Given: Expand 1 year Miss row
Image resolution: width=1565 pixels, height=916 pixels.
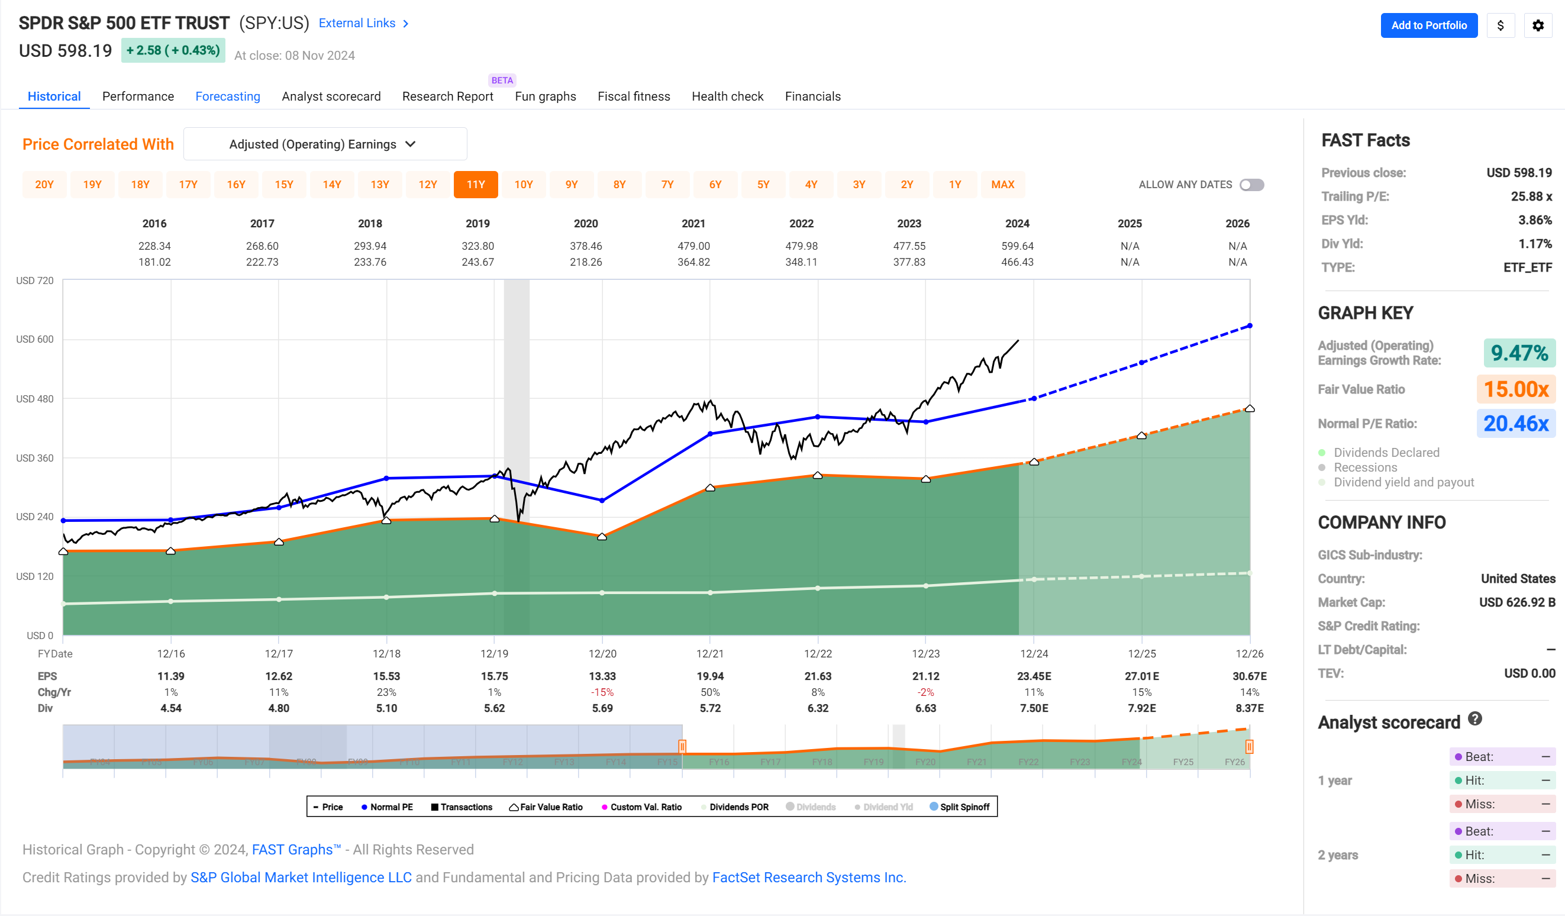Looking at the screenshot, I should click(x=1502, y=804).
